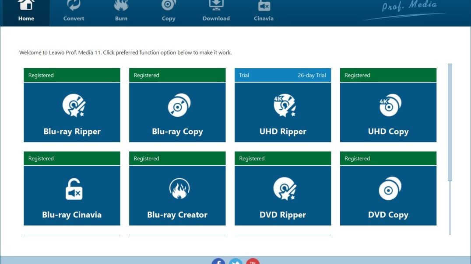Launch Blu-ray Creator via its label
The image size is (471, 264).
pyautogui.click(x=177, y=215)
